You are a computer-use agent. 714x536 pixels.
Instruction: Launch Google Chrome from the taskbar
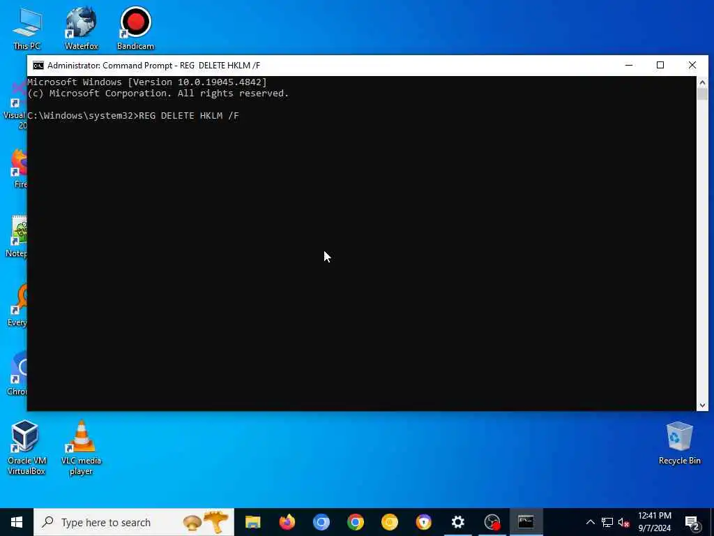tap(355, 522)
